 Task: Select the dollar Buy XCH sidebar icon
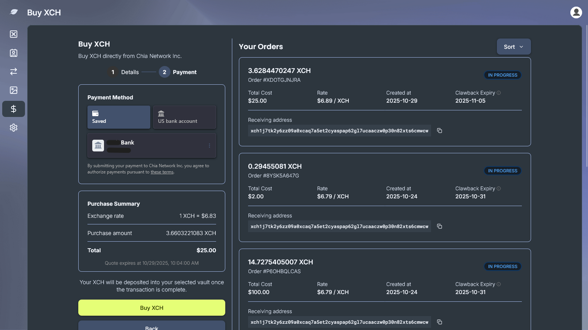(14, 109)
